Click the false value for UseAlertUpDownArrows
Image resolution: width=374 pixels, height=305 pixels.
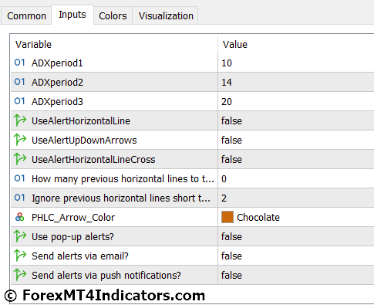(231, 141)
